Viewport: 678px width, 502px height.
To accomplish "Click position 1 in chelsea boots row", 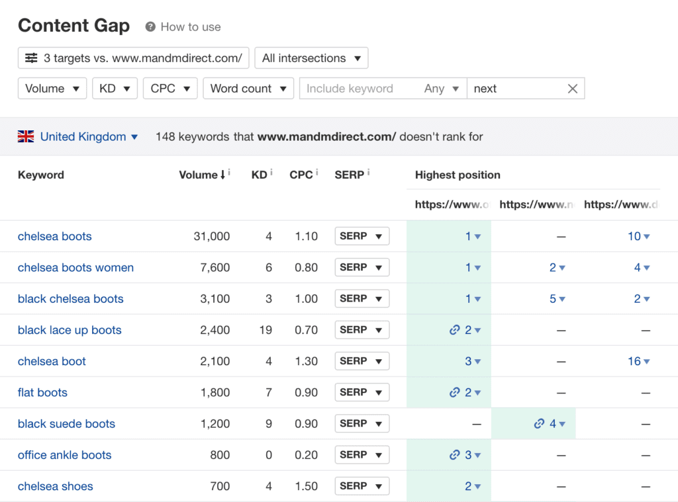I will pos(473,236).
